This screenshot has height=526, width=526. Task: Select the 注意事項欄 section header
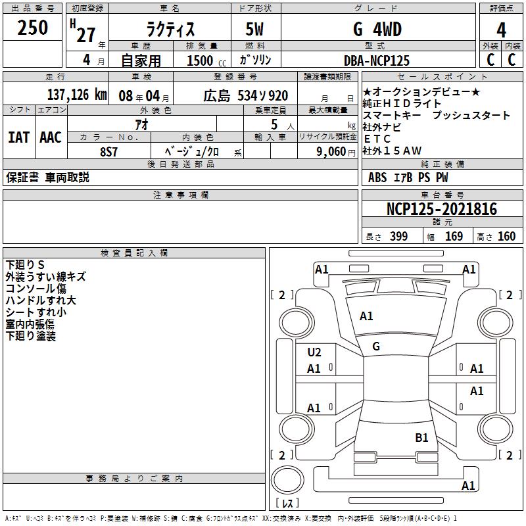pyautogui.click(x=180, y=195)
